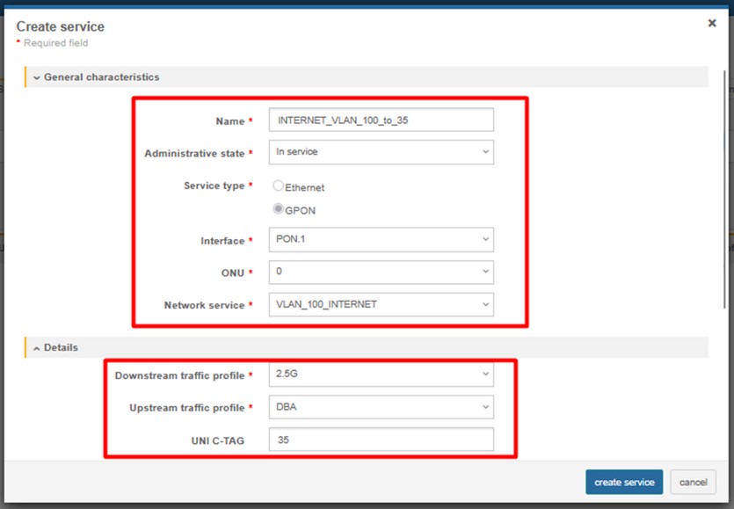
Task: Click the Details section header text
Action: coord(61,348)
